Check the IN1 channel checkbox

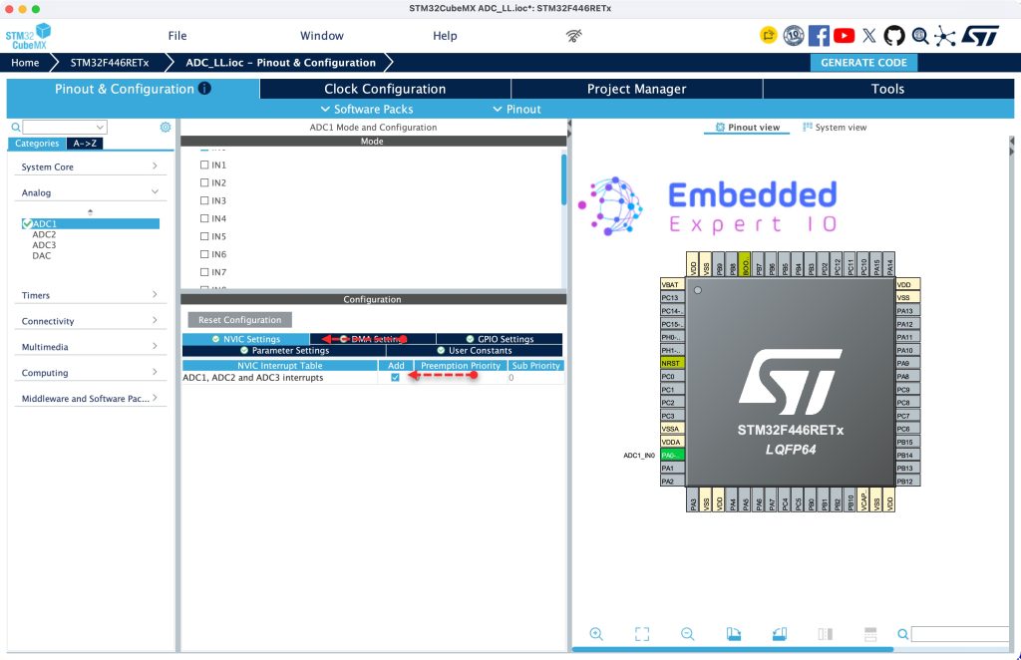pyautogui.click(x=204, y=165)
